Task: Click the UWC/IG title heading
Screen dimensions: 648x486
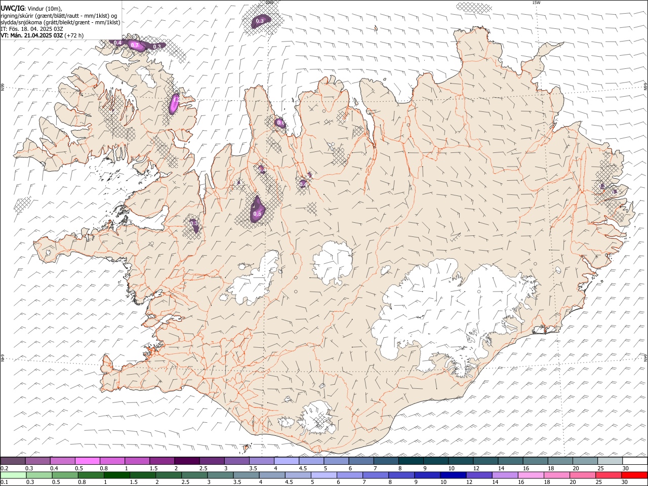Action: 13,8
